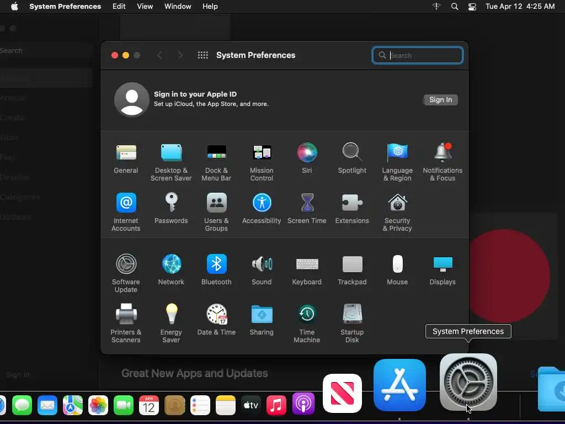
Task: Open Screen Time settings
Action: coord(307,209)
